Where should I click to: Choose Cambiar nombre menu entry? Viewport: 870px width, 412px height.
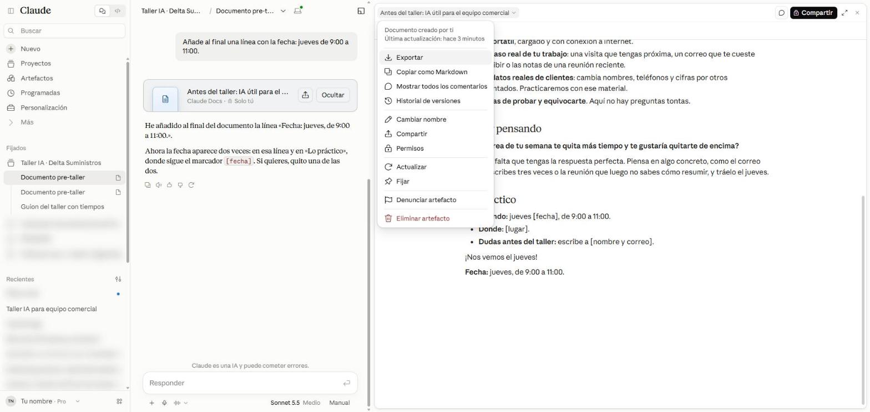[x=436, y=120]
